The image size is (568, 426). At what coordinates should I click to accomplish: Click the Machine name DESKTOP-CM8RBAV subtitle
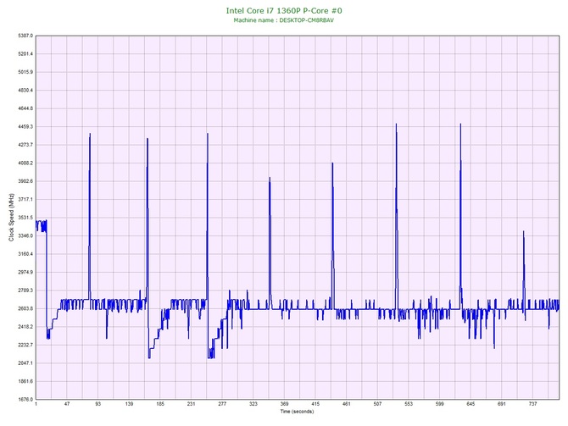click(284, 20)
